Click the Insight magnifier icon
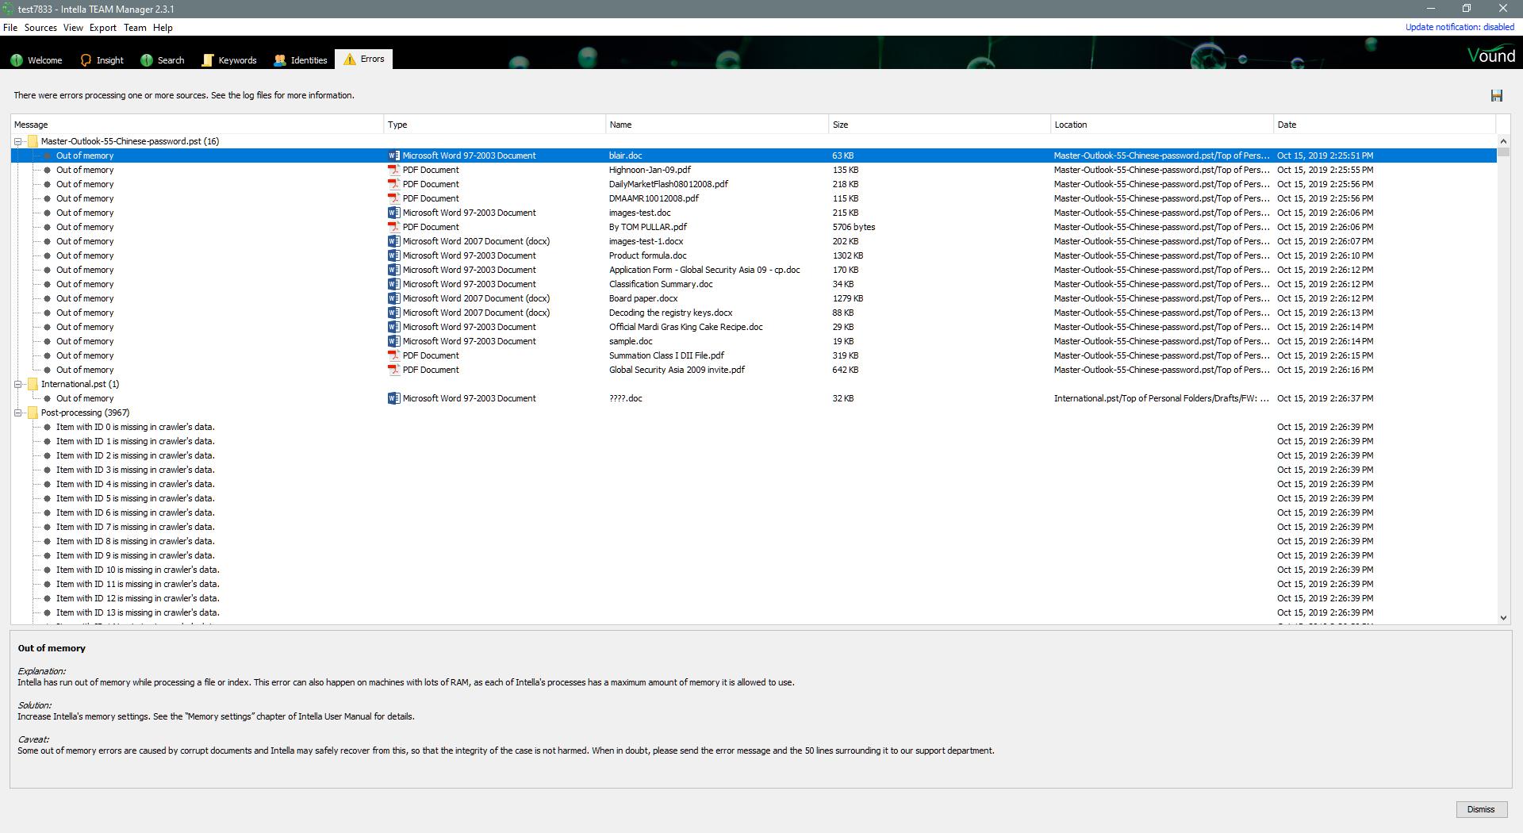The height and width of the screenshot is (833, 1523). pos(85,59)
